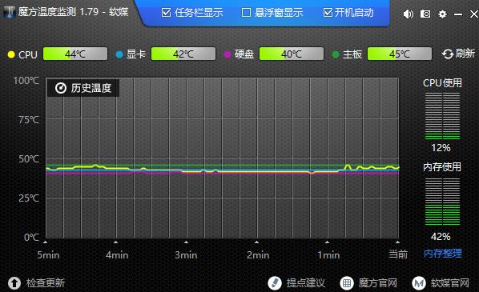Click the 检查更新 up-arrow icon
Screen dimensions: 479x292
tap(14, 283)
